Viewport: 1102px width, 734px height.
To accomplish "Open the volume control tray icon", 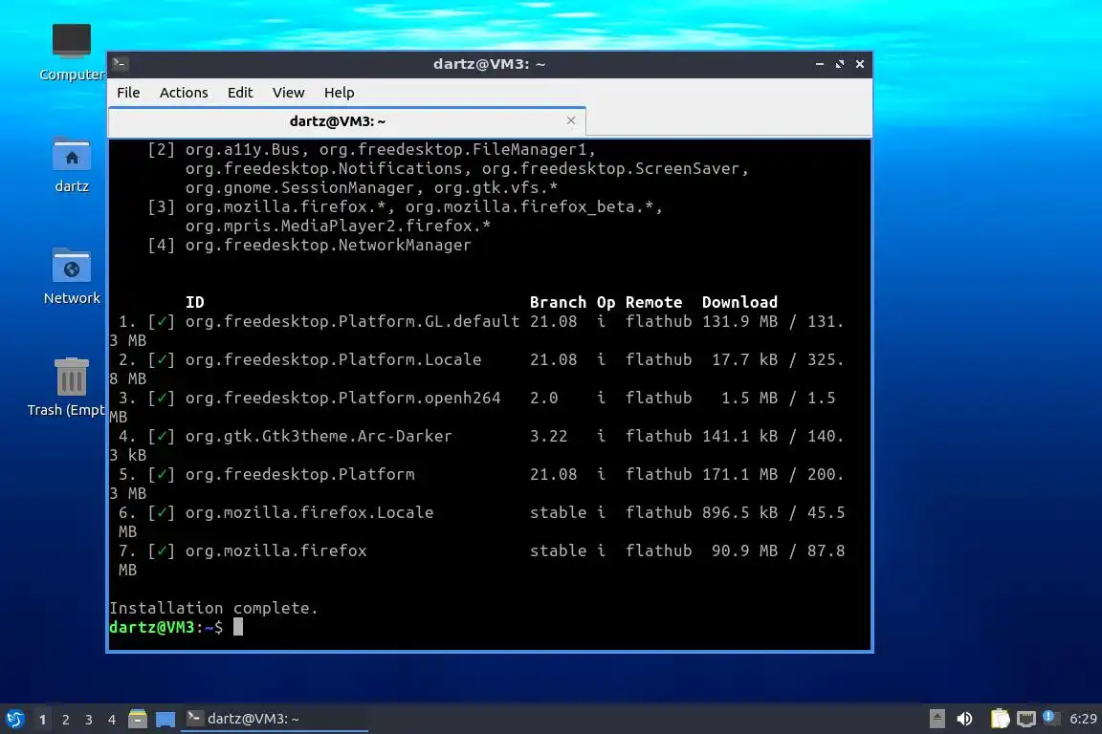I will tap(965, 719).
